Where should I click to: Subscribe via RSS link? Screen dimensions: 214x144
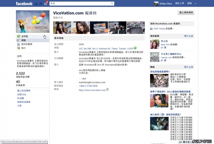tap(22, 94)
